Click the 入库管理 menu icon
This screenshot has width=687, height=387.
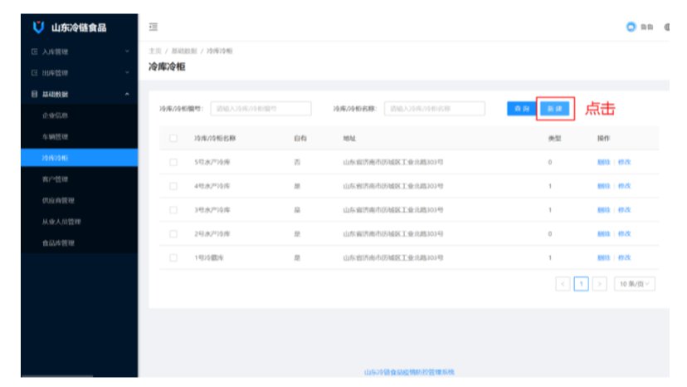pos(33,51)
